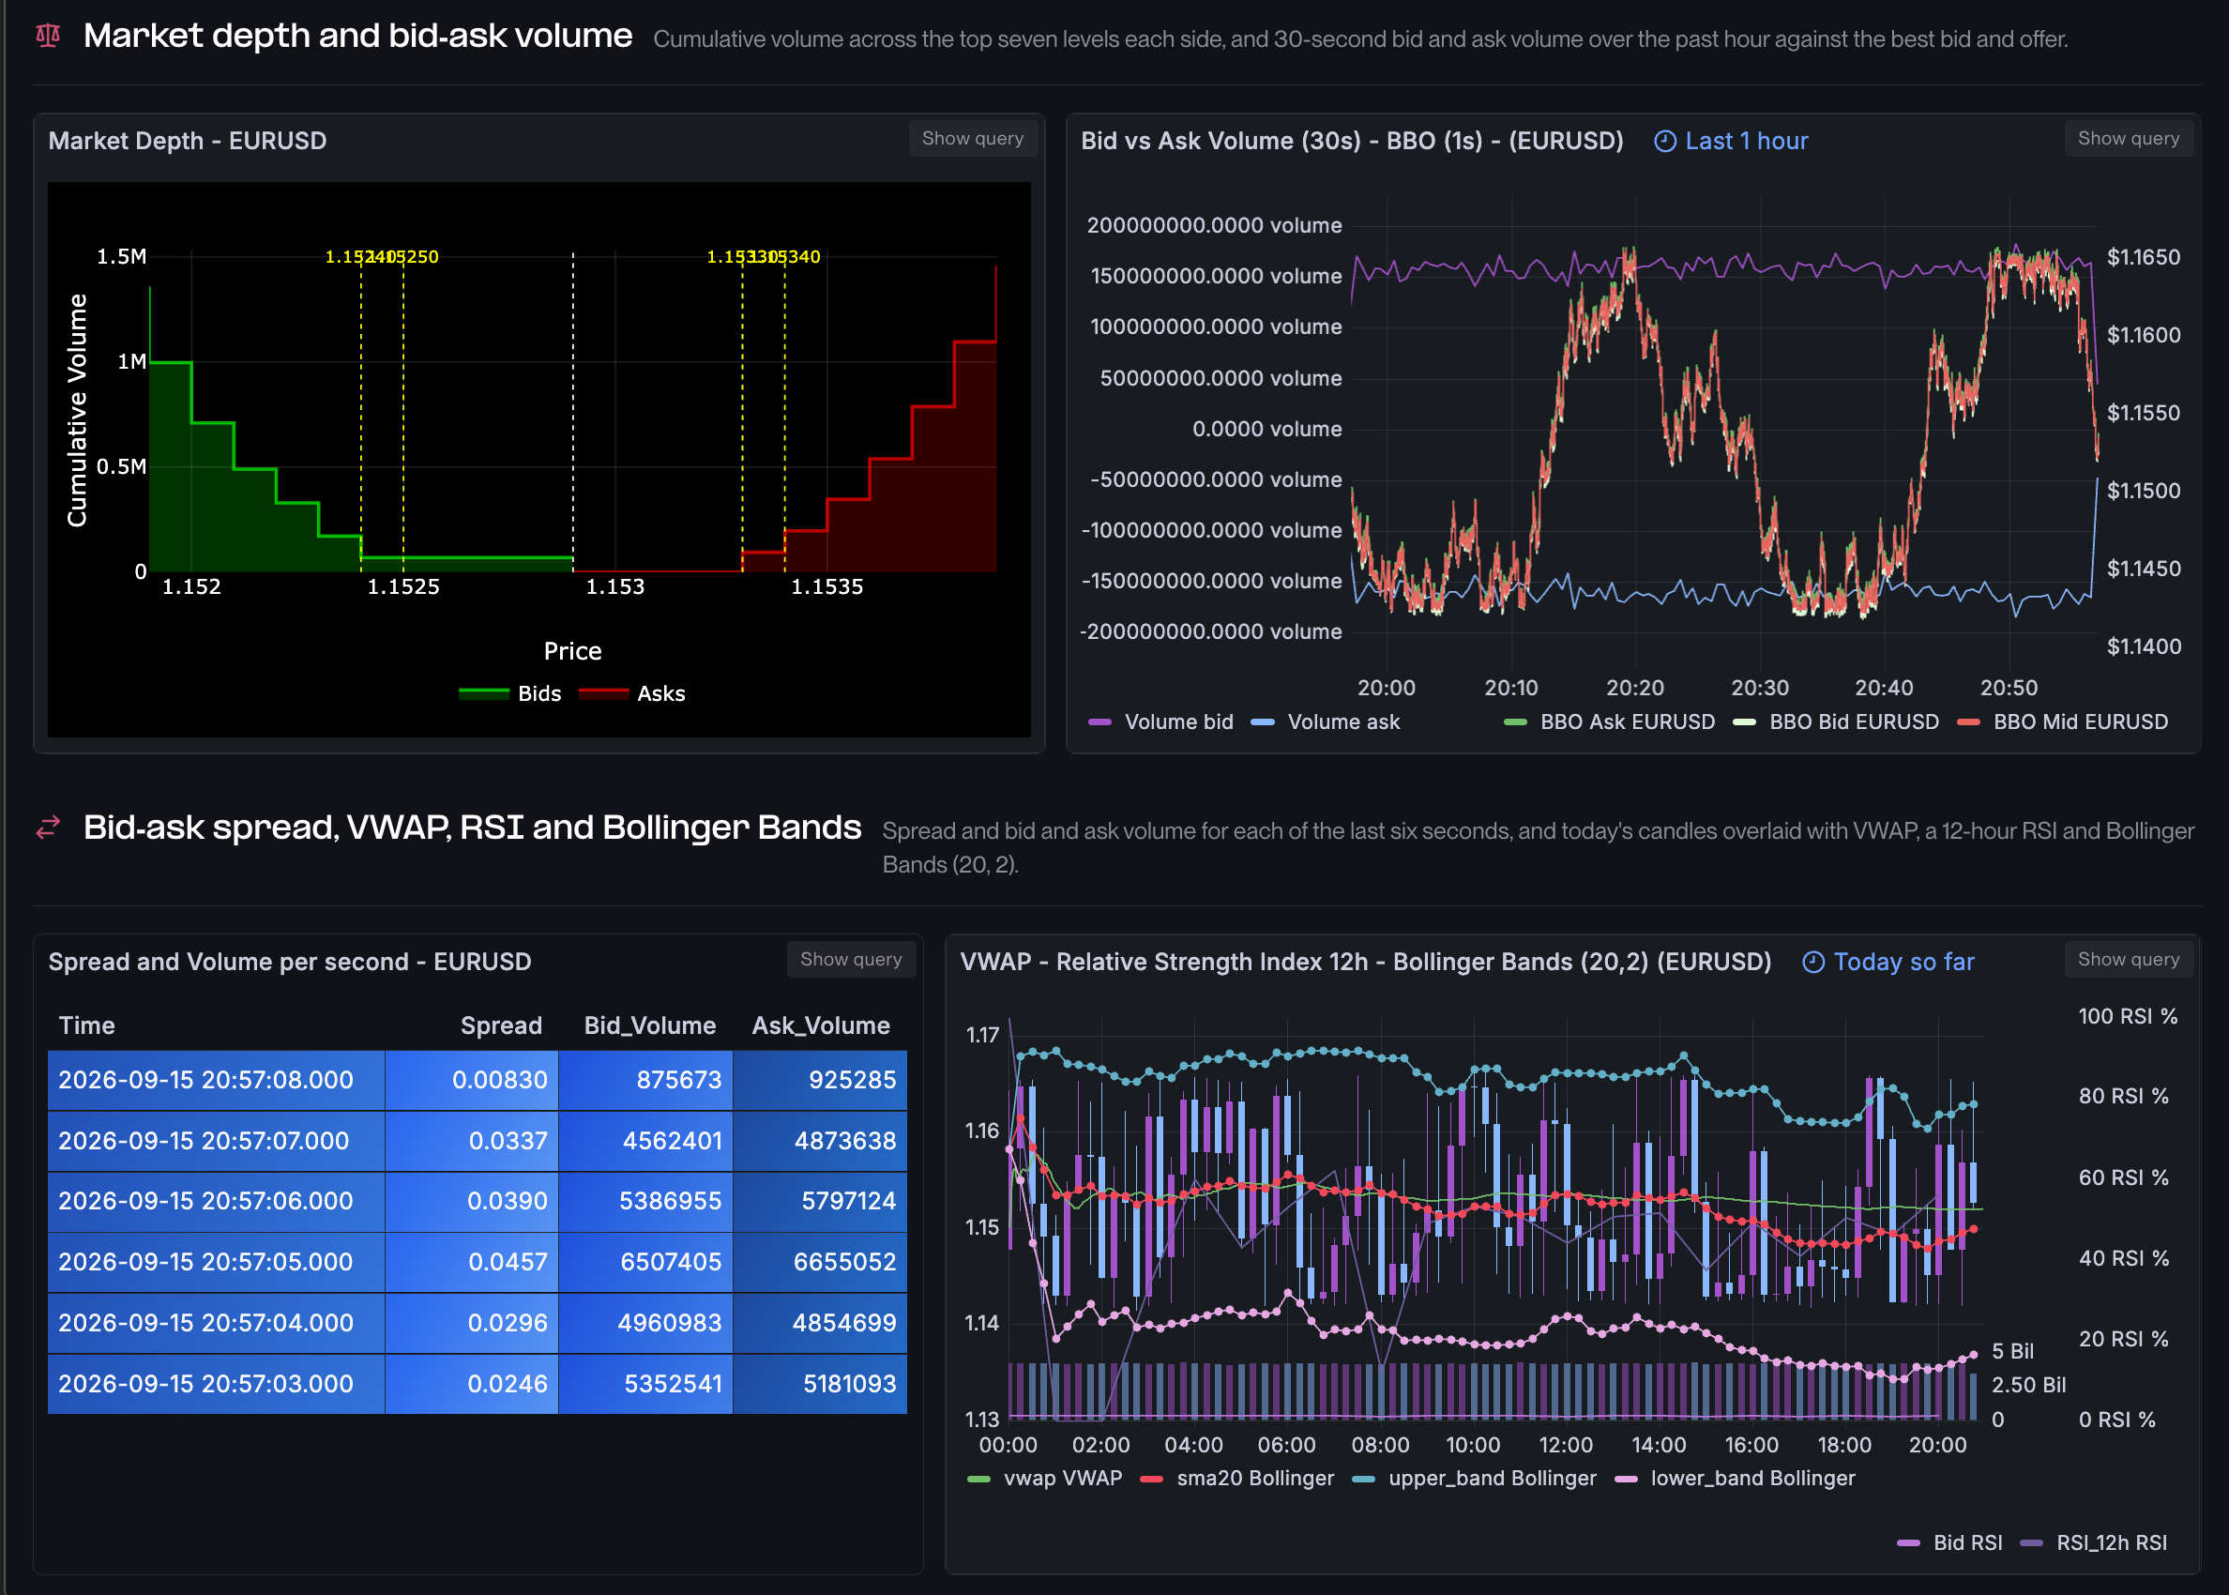Screen dimensions: 2229x1595
Task: Show query for VWAP Bollinger Bands panel
Action: tap(2128, 960)
